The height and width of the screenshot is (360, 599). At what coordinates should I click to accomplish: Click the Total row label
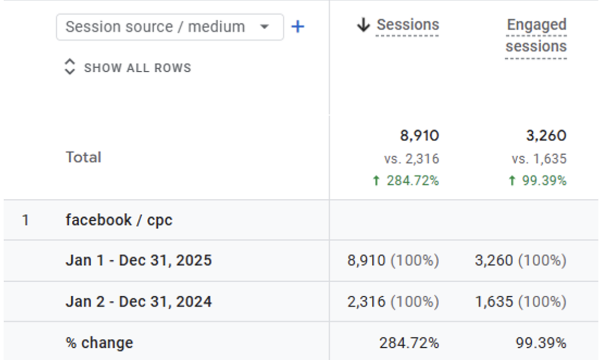[83, 157]
